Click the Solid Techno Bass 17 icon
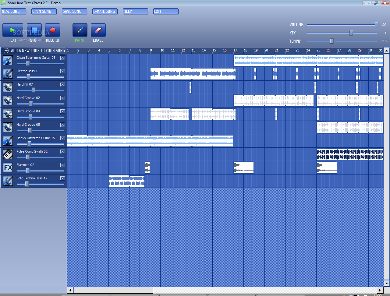 coord(8,181)
